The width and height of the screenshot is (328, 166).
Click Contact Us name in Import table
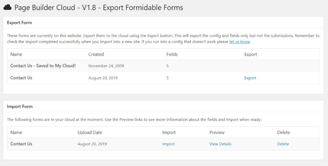[x=21, y=144]
